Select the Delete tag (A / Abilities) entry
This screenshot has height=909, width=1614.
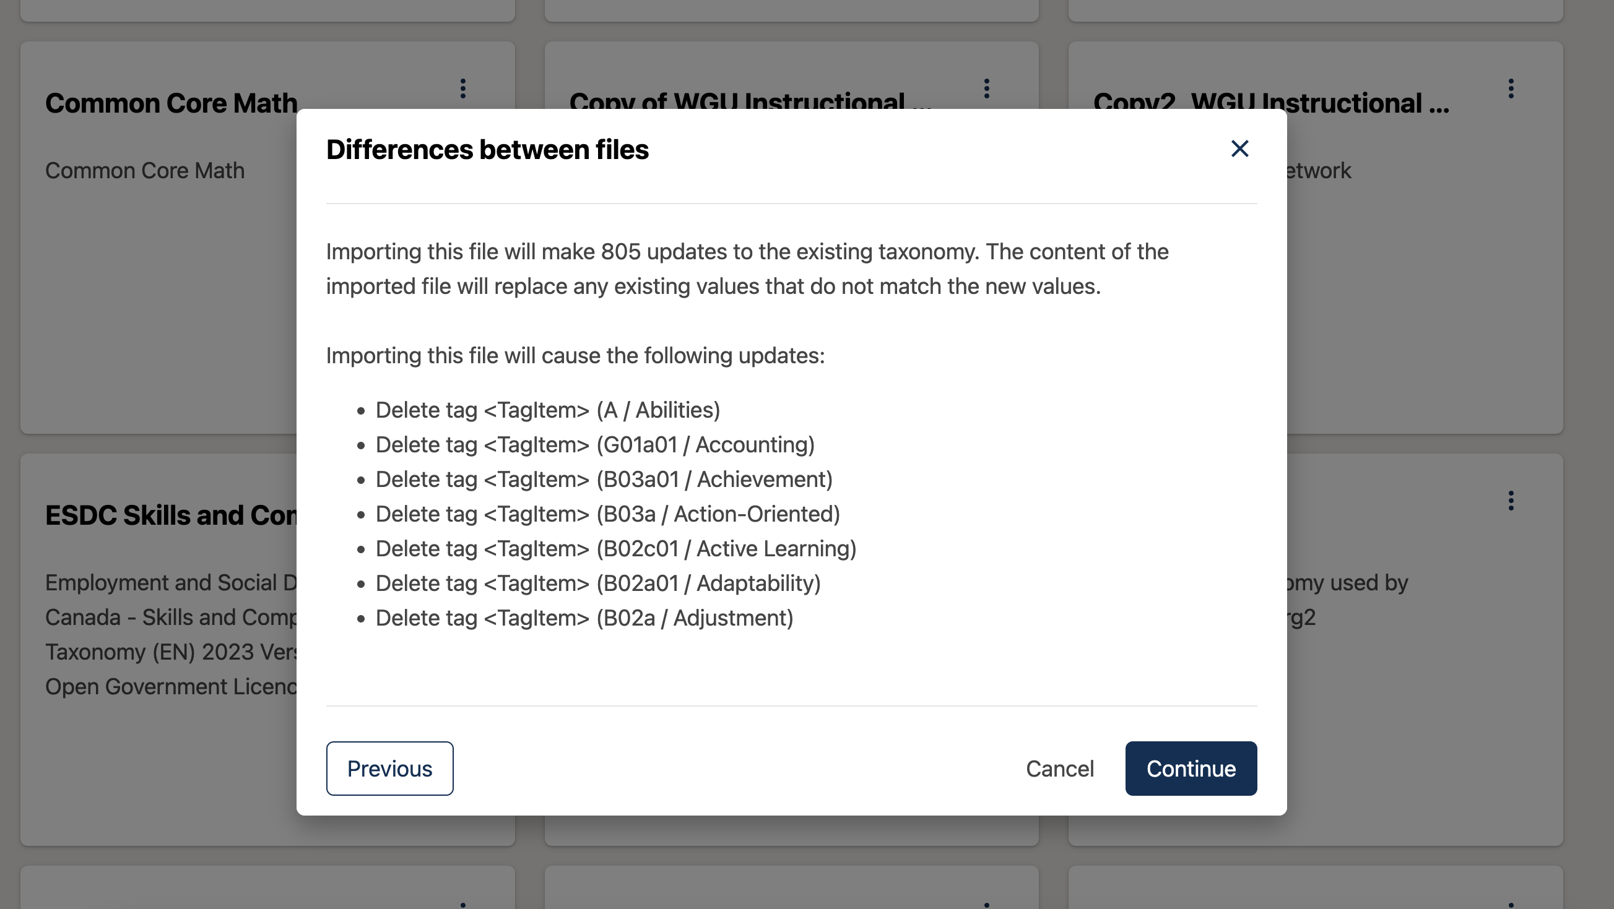[x=548, y=410]
